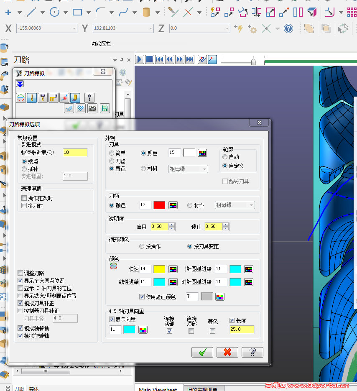The image size is (357, 391).
Task: Click the vector 长度 25.0 field
Action: [242, 330]
